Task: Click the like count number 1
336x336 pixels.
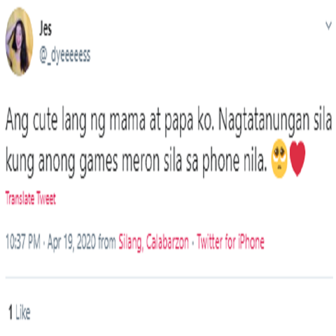Action: [10, 312]
